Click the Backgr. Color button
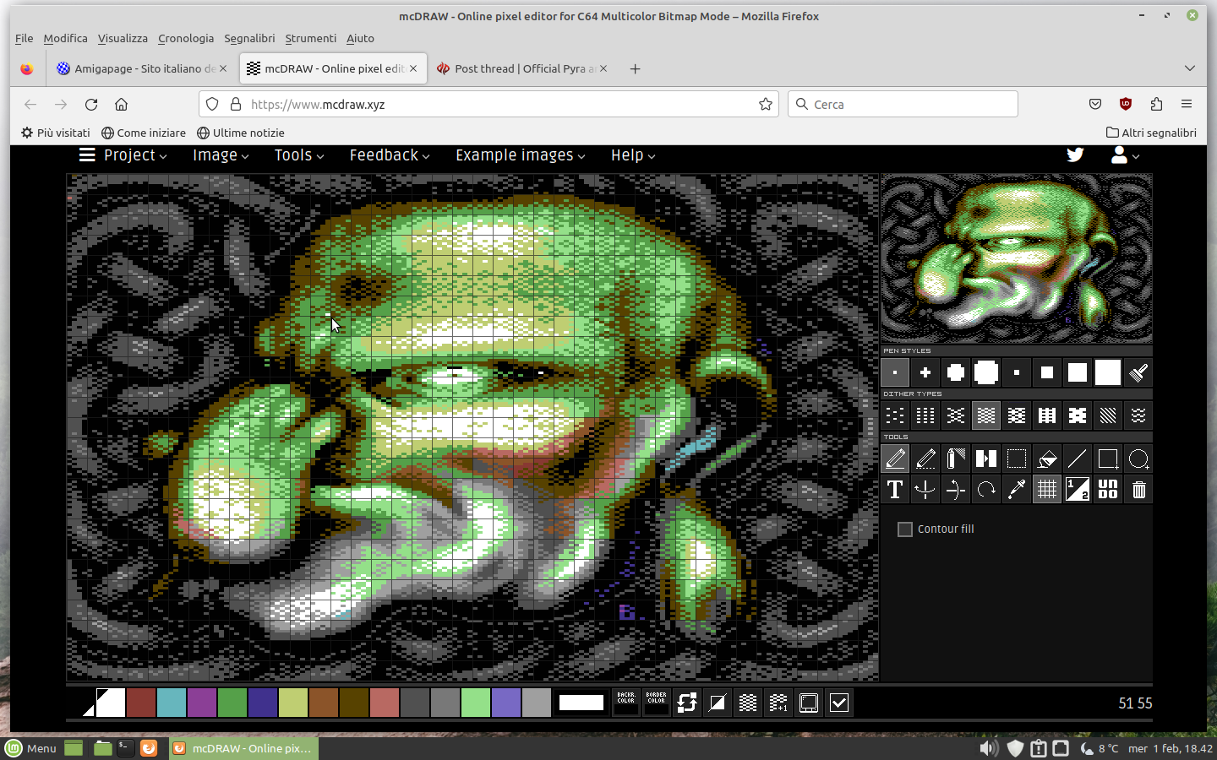 tap(626, 703)
